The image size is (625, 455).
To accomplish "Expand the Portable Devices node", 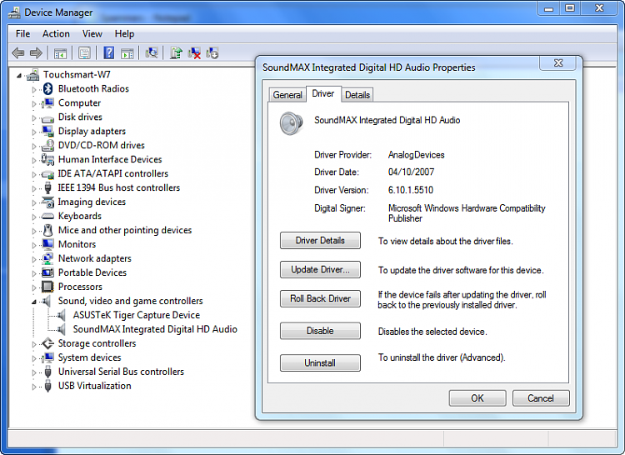I will 34,273.
